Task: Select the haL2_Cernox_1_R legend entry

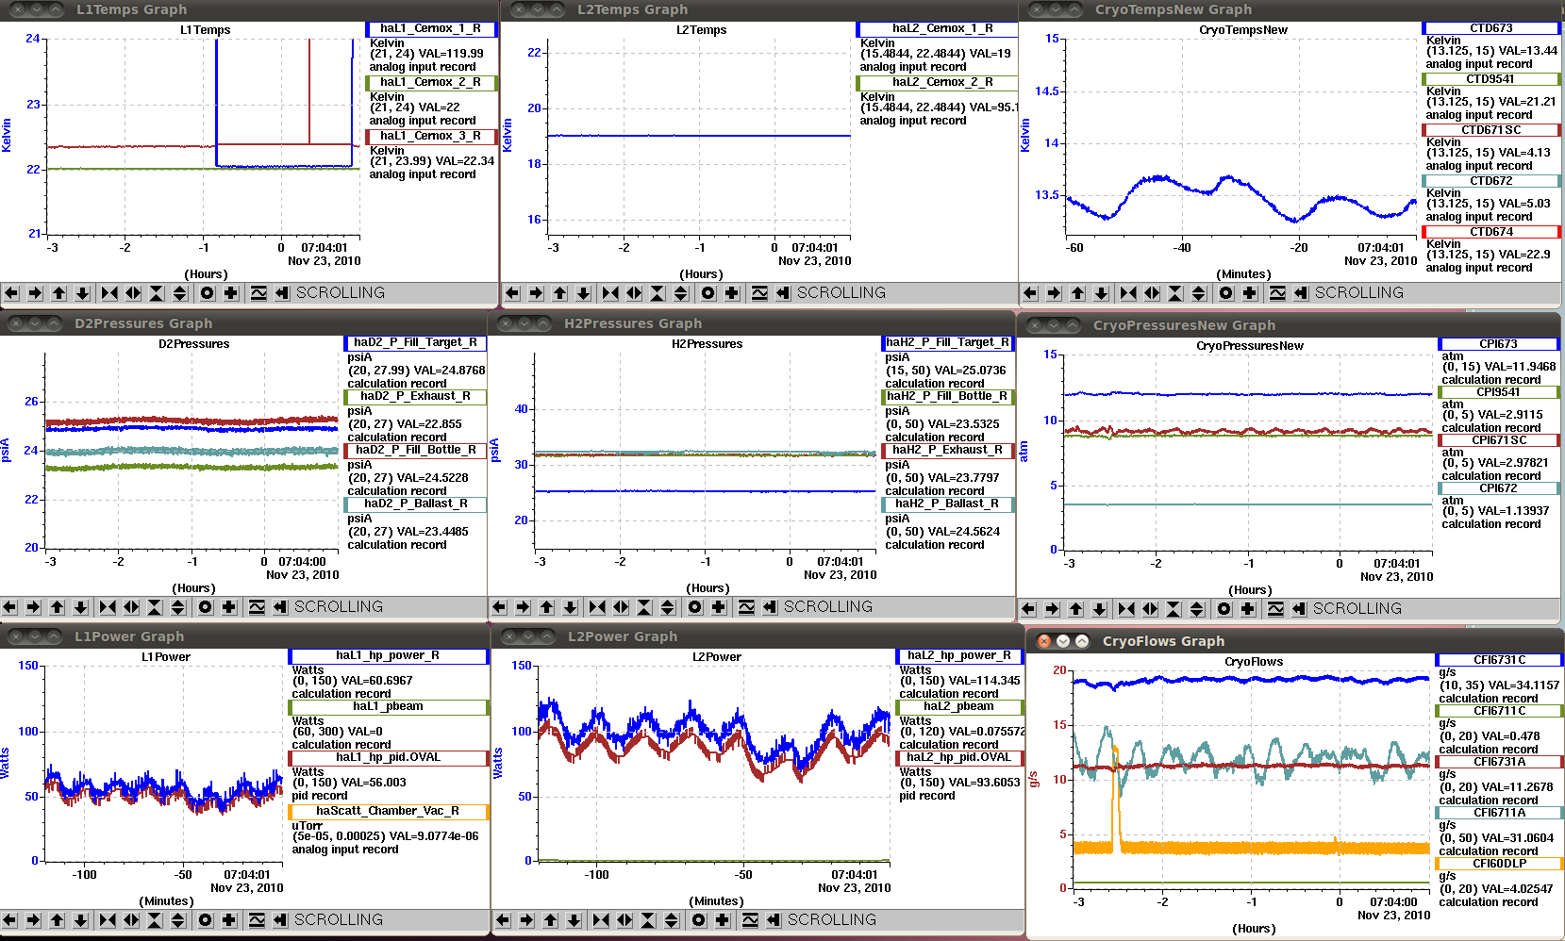Action: point(938,29)
